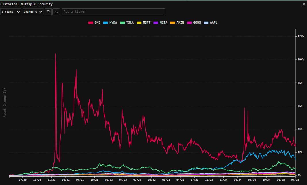The image size is (307, 185).
Task: Click the META legend label
Action: [x=164, y=23]
